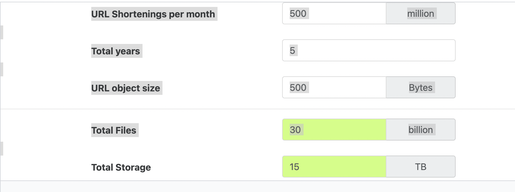Click the URL Shortenings per month input field
This screenshot has height=192, width=515.
click(x=334, y=14)
